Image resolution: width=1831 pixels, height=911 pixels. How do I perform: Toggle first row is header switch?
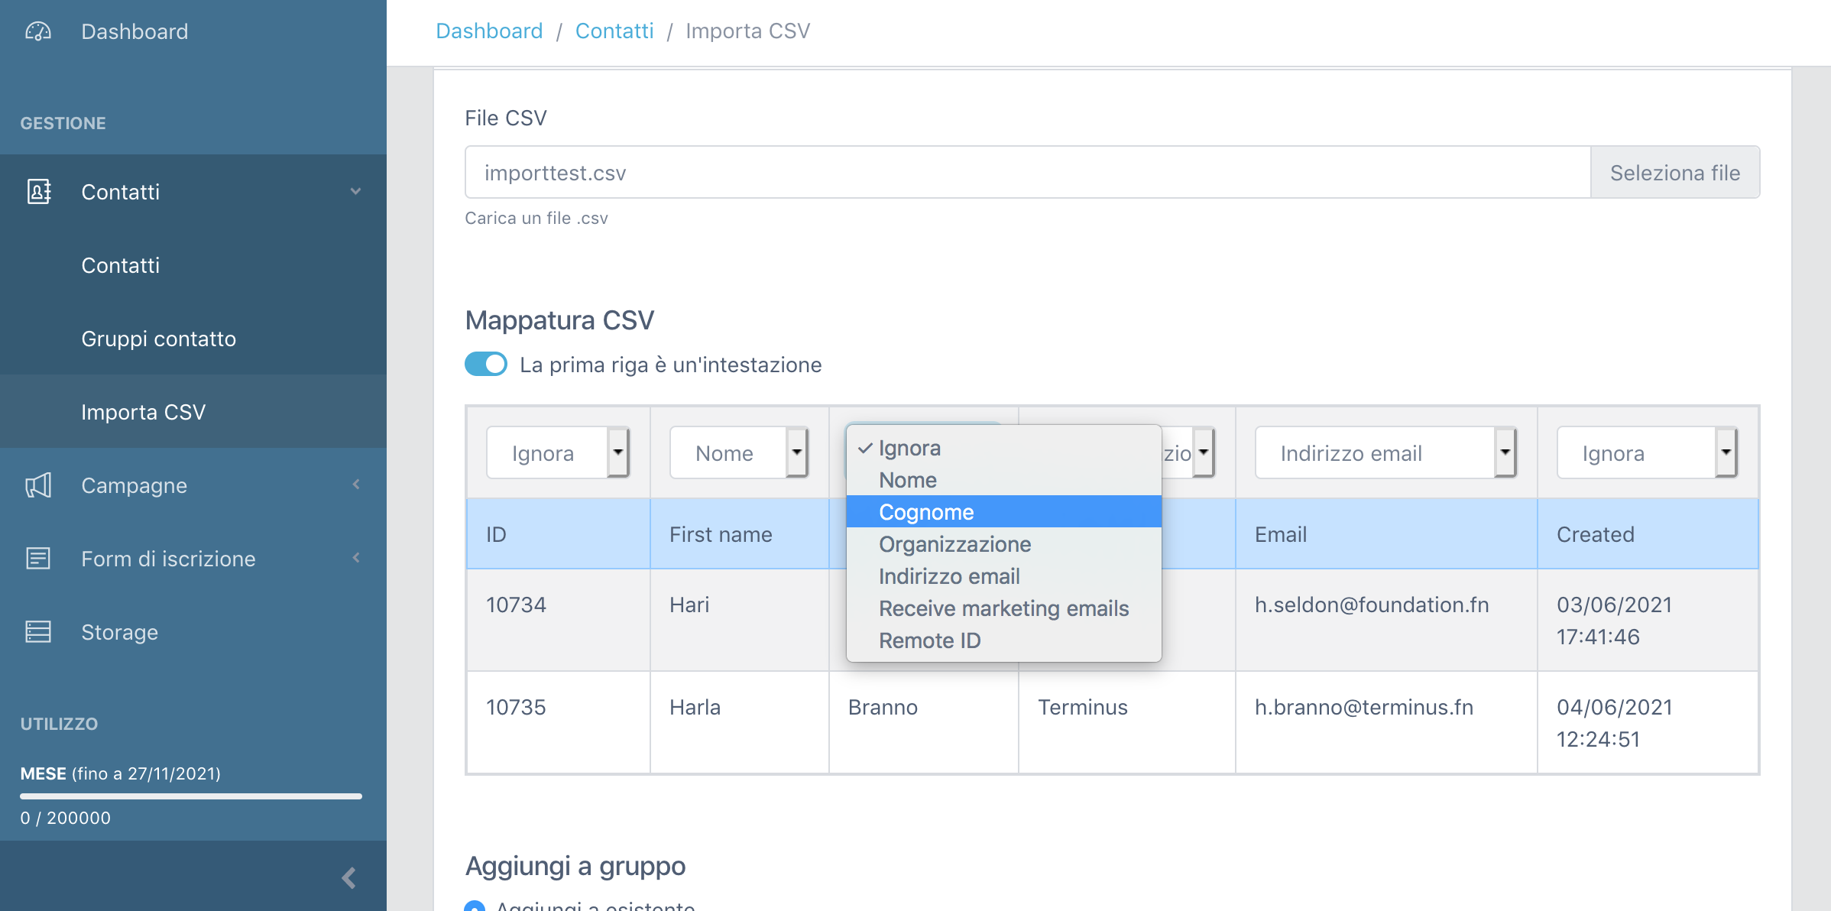486,365
